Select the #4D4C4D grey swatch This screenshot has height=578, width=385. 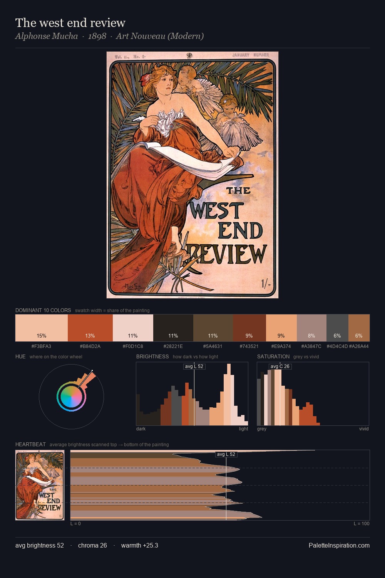click(x=337, y=328)
